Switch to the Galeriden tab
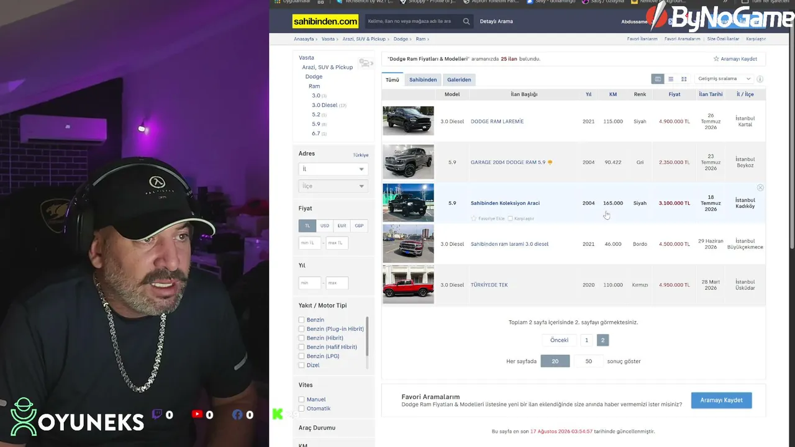This screenshot has height=447, width=795. pos(459,79)
